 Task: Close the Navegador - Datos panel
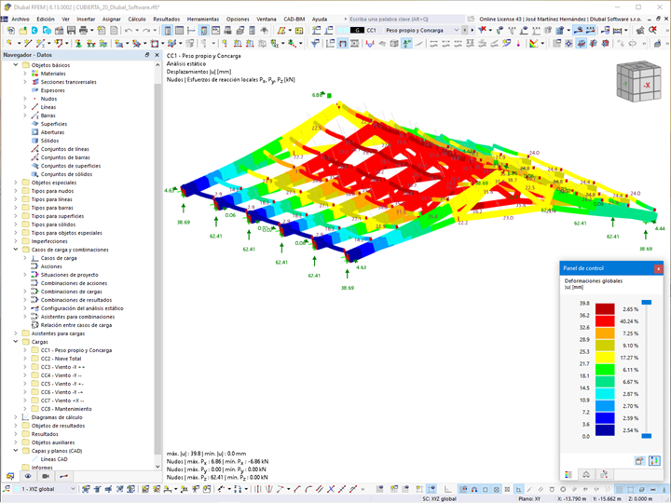(x=157, y=55)
